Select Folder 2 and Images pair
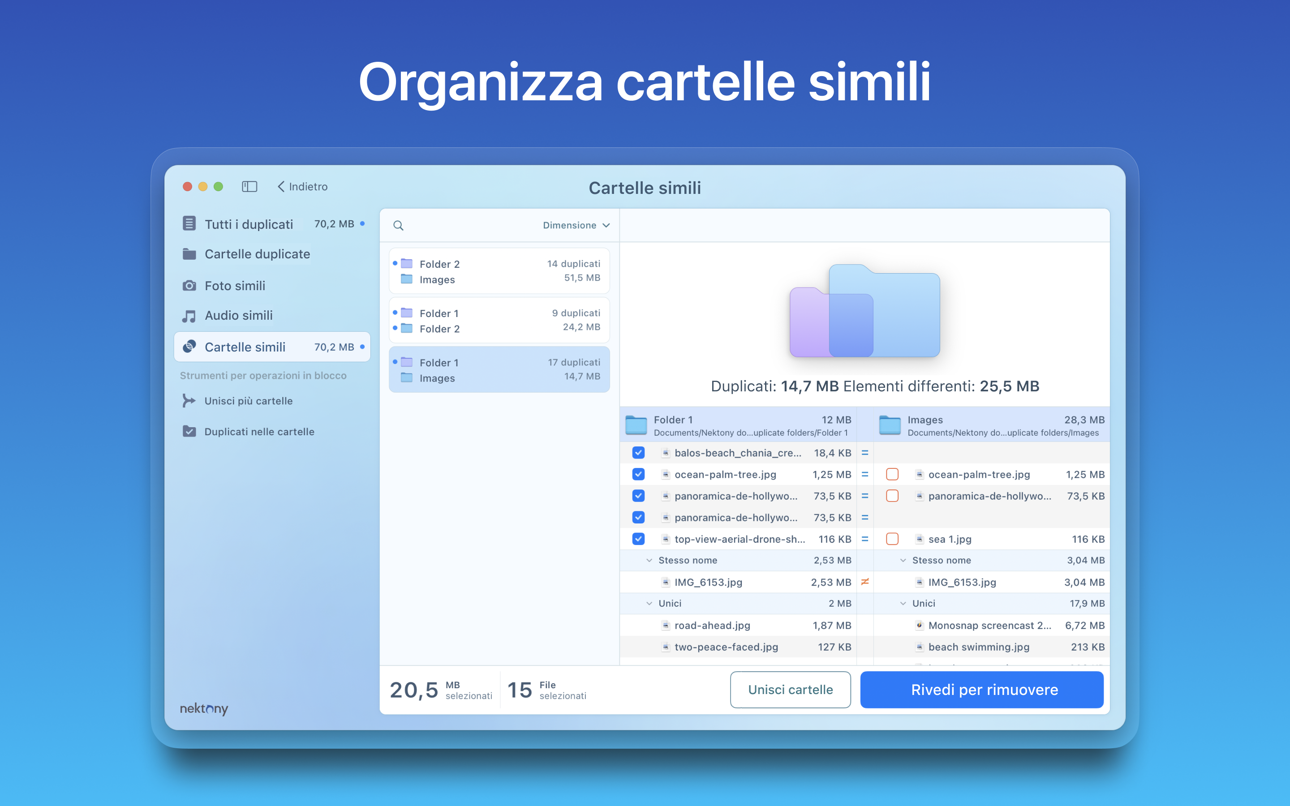Image resolution: width=1290 pixels, height=806 pixels. (x=499, y=271)
